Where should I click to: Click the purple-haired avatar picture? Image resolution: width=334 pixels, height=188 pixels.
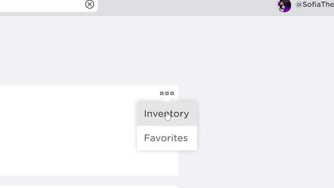pyautogui.click(x=284, y=6)
